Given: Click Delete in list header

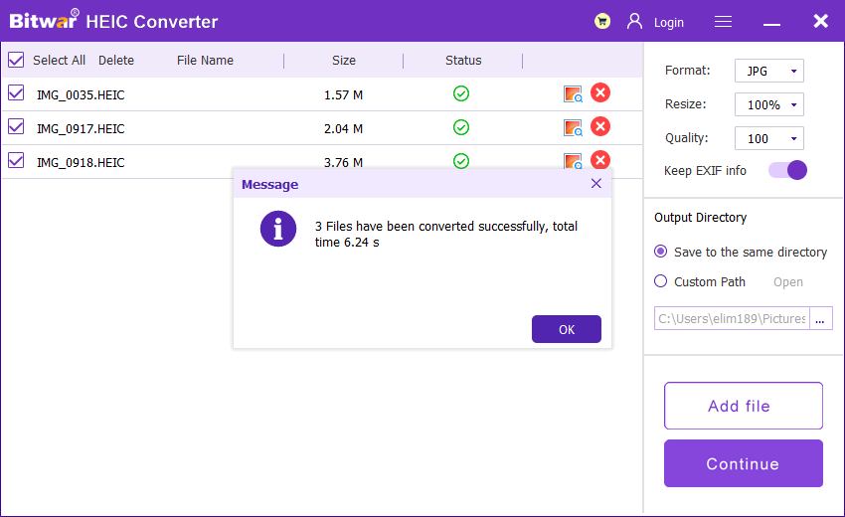Looking at the screenshot, I should (x=116, y=61).
